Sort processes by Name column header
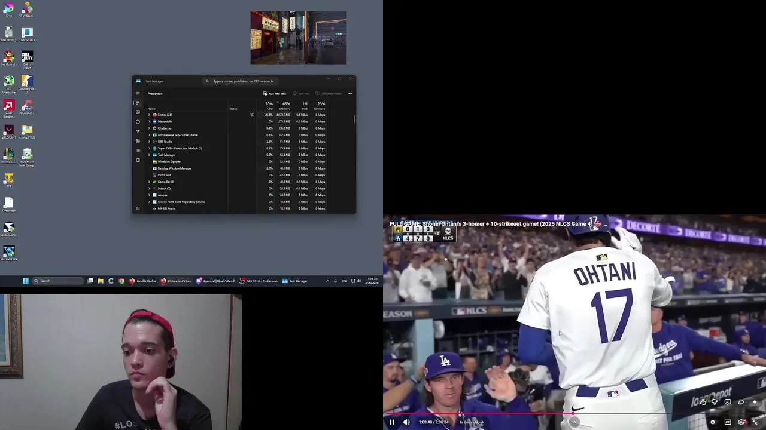766x430 pixels. (151, 109)
